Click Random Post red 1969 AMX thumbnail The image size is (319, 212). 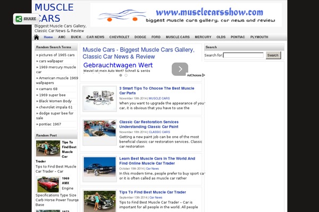[x=48, y=184]
